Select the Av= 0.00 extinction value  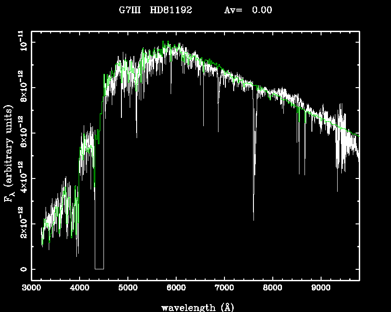(x=248, y=10)
